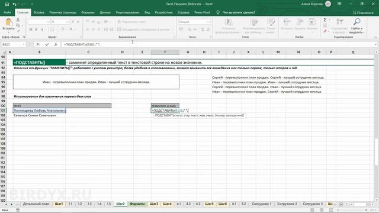Open the Paste options dropdown arrow
The width and height of the screenshot is (379, 213).
(9, 32)
